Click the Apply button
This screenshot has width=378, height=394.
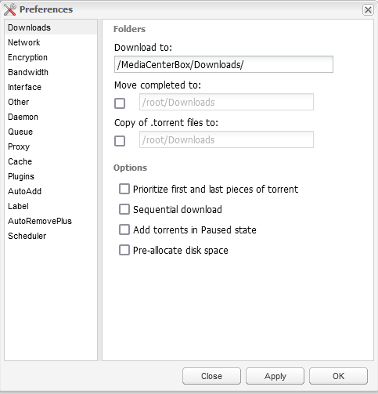(275, 376)
